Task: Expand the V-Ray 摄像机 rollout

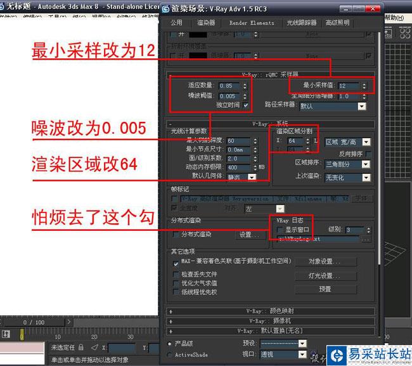Action: click(x=271, y=321)
